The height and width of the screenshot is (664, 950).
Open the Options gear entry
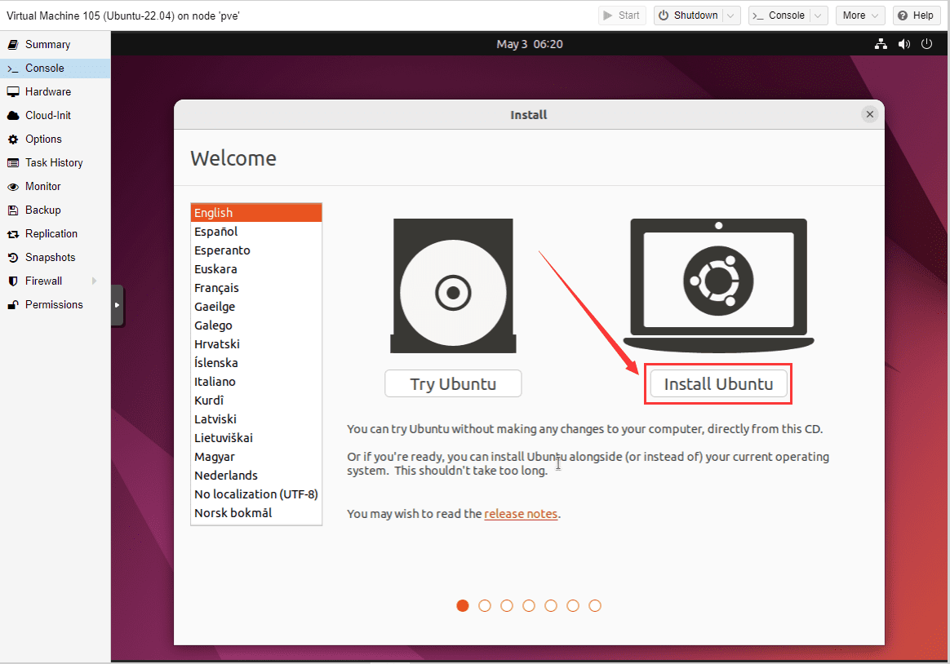pos(55,139)
